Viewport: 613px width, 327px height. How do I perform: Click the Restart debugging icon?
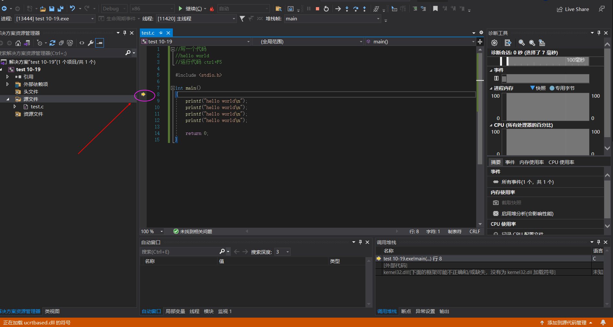click(x=326, y=9)
